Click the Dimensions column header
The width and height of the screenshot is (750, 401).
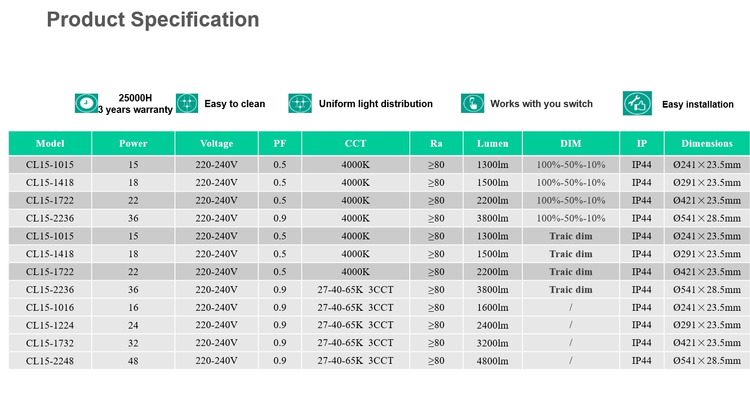pyautogui.click(x=707, y=143)
